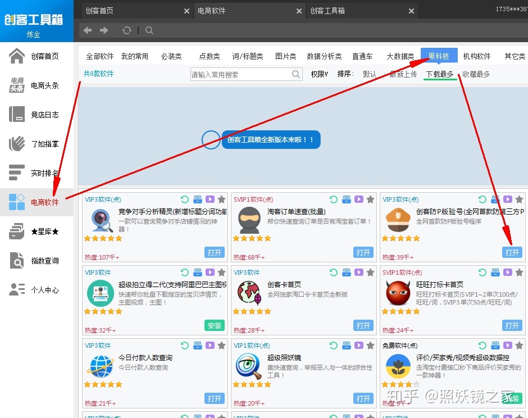Click the 竞争对手分析精灵 webcam thumbnail

click(x=102, y=221)
